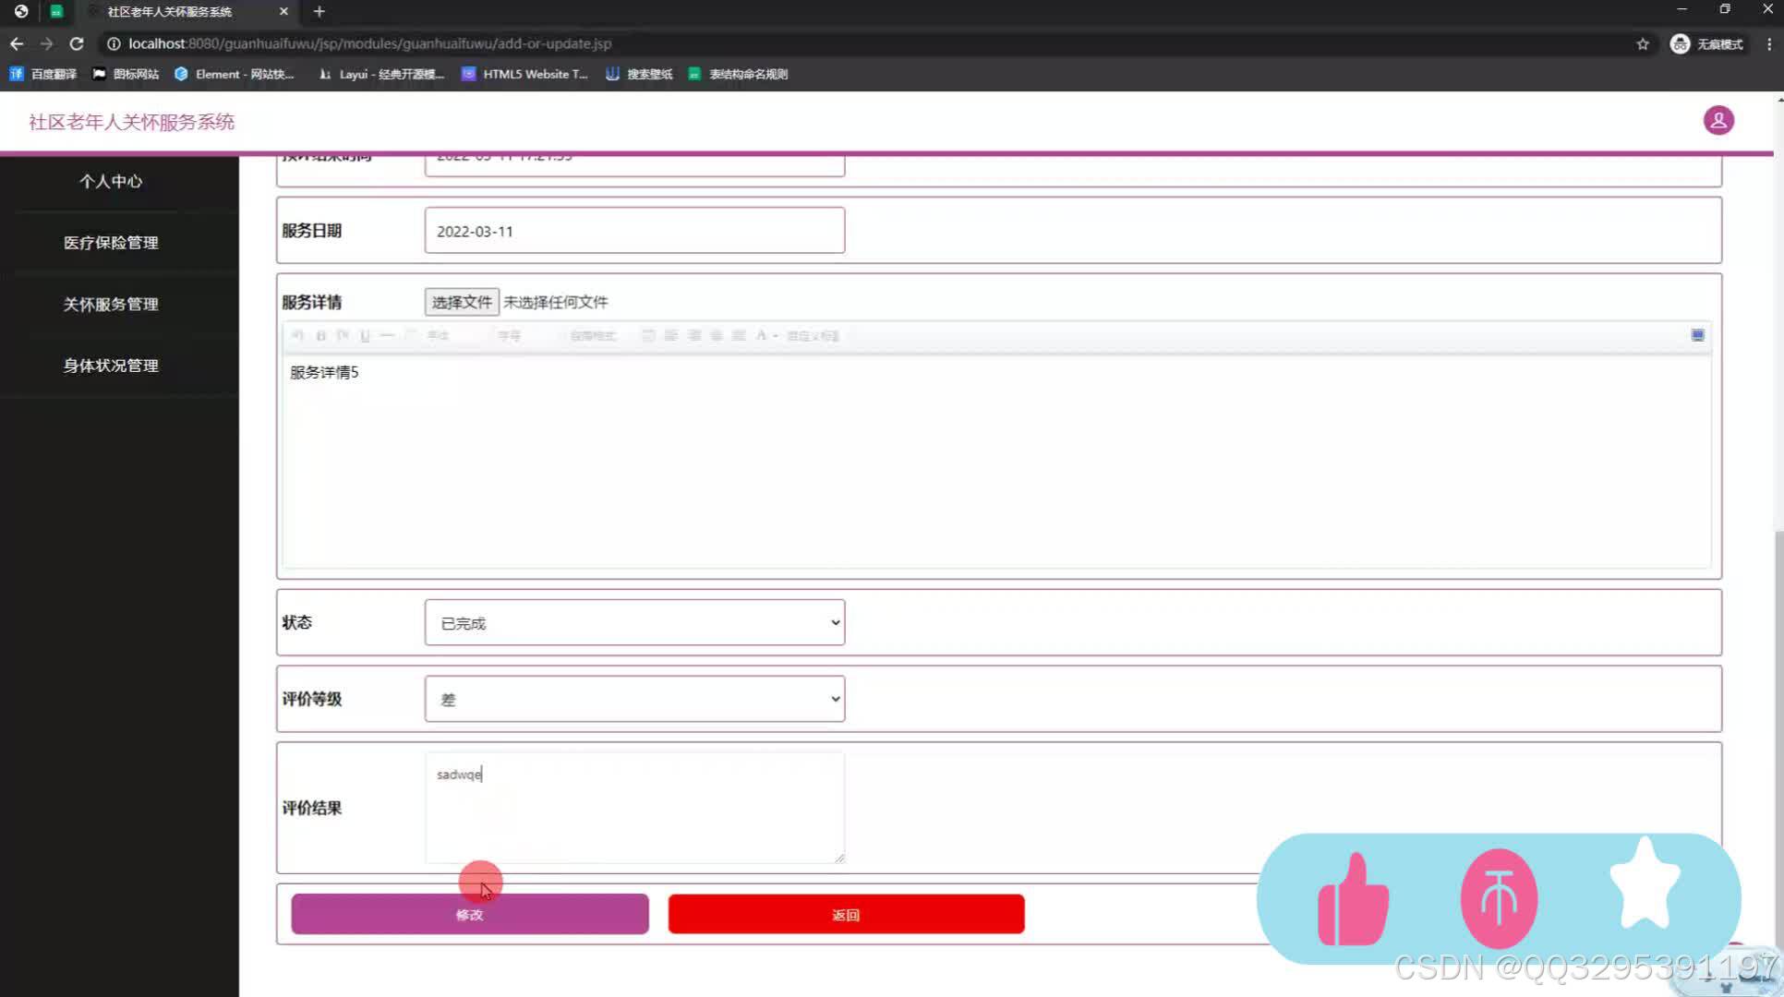Image resolution: width=1784 pixels, height=997 pixels.
Task: Click inside the 服务详情 editor text area
Action: coord(996,461)
